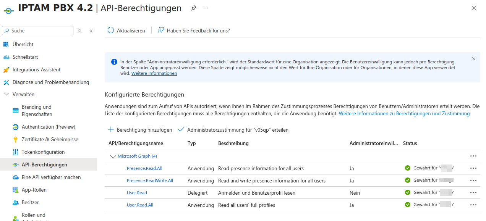Open more options for User.Read.All row
The height and width of the screenshot is (221, 486).
click(473, 205)
